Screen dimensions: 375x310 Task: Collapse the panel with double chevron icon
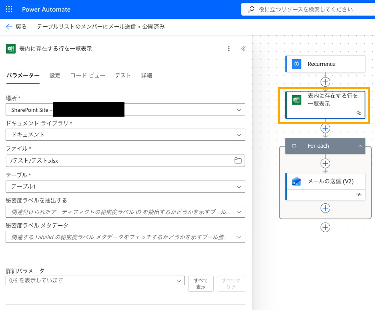click(243, 49)
